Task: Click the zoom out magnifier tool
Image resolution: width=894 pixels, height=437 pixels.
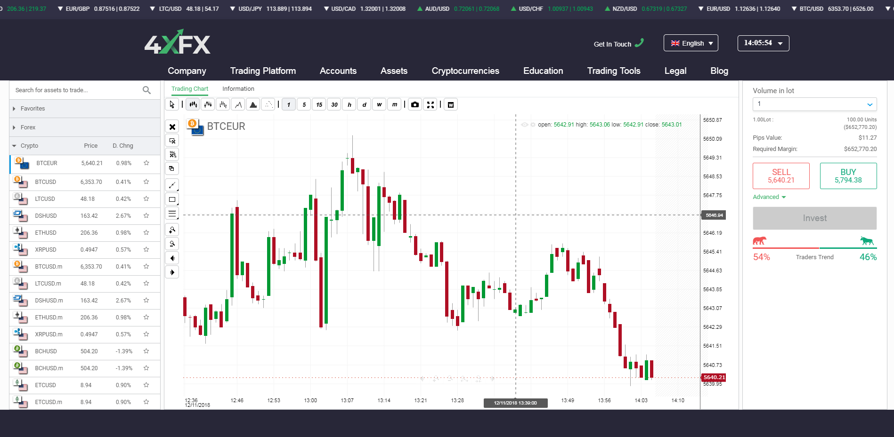Action: point(172,244)
